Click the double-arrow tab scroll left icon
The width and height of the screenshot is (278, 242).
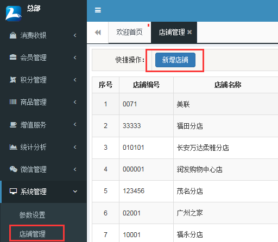tap(98, 33)
